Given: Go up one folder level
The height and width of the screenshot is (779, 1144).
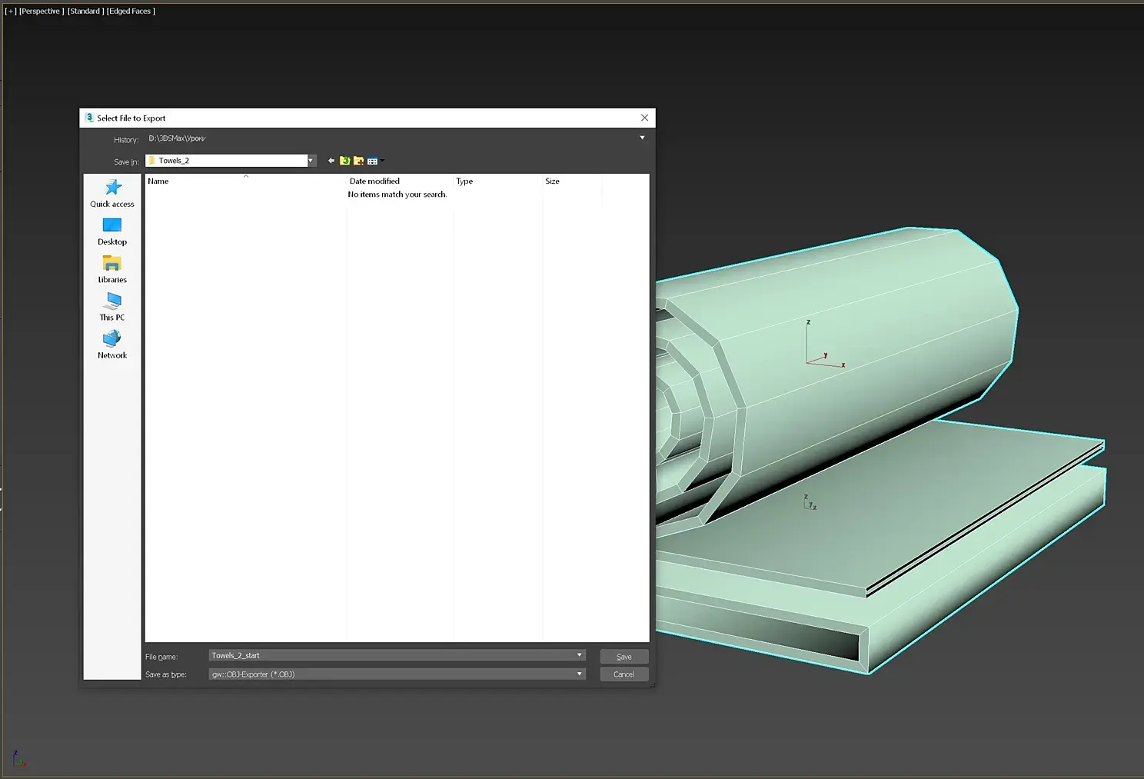Looking at the screenshot, I should click(345, 161).
